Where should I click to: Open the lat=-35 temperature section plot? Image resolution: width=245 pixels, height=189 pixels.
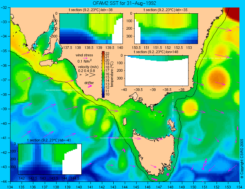pos(166,29)
